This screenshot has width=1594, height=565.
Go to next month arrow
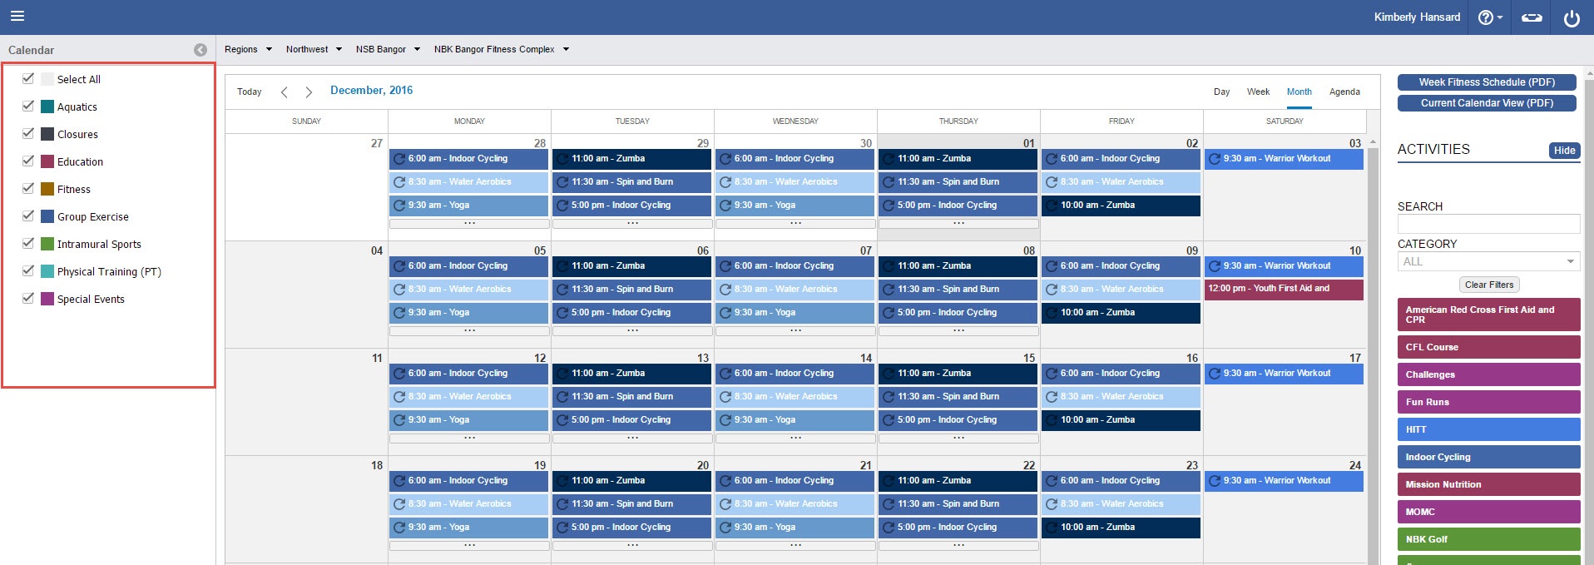pos(309,92)
